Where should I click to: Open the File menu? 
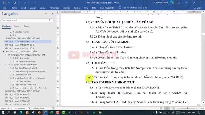click(5, 8)
